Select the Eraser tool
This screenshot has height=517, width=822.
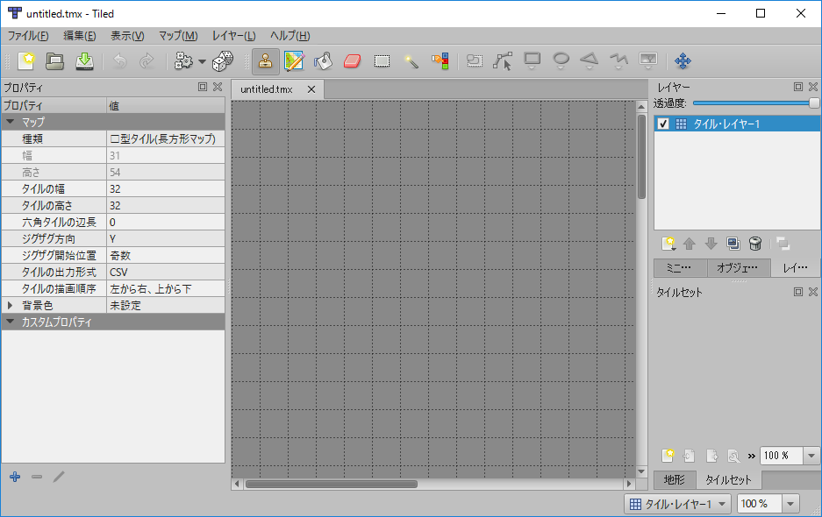click(x=352, y=61)
